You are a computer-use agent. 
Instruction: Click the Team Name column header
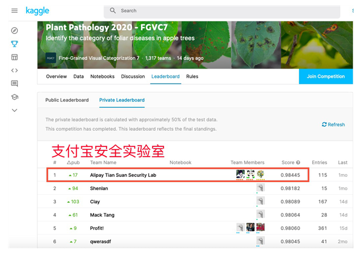pyautogui.click(x=103, y=163)
